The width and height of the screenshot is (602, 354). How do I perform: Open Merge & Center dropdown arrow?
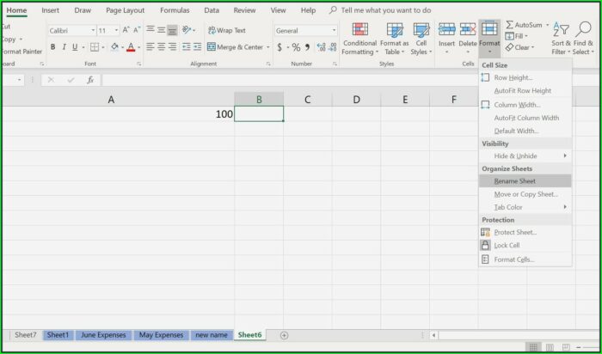[x=268, y=47]
